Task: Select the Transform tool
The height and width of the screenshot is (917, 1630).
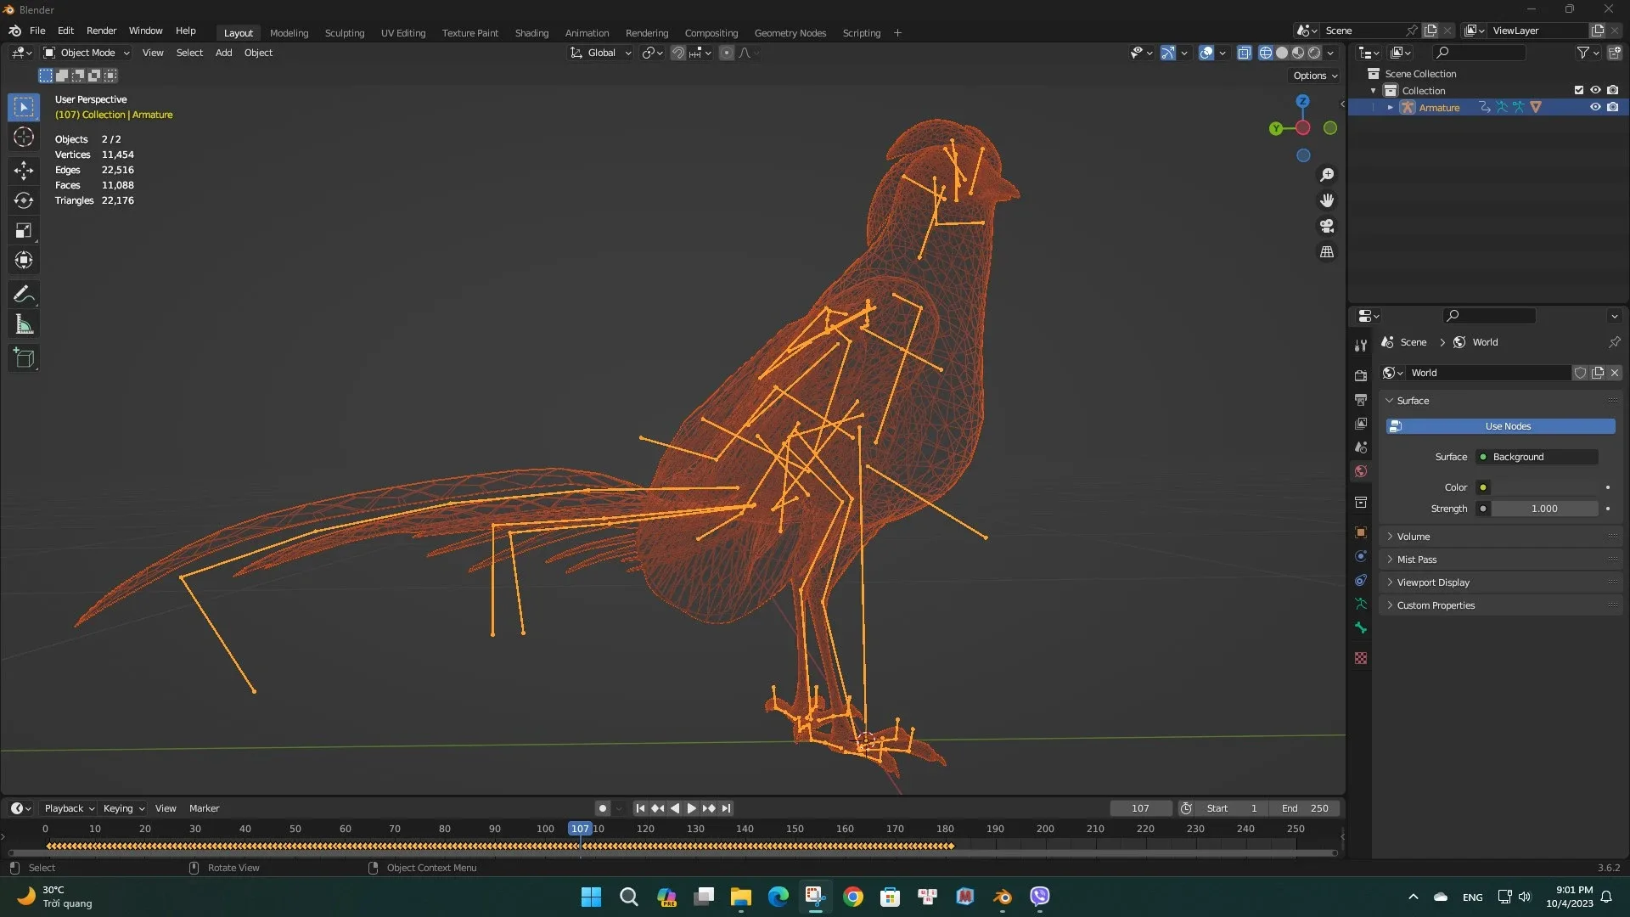Action: click(x=24, y=260)
